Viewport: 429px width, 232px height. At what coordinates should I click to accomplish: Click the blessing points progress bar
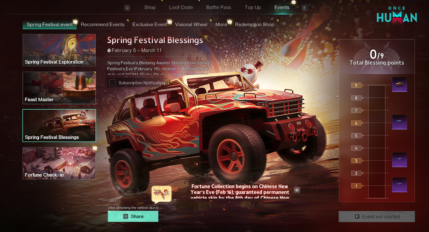377,142
